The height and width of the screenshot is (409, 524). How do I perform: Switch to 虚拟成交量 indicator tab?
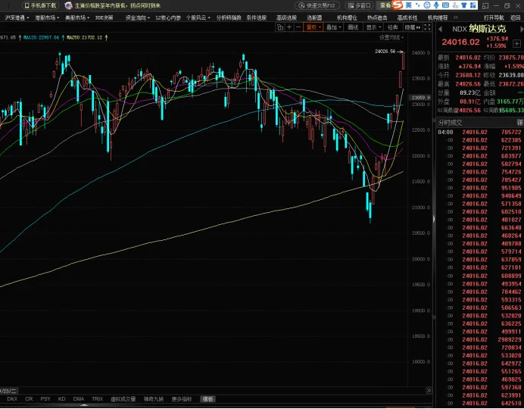point(123,399)
